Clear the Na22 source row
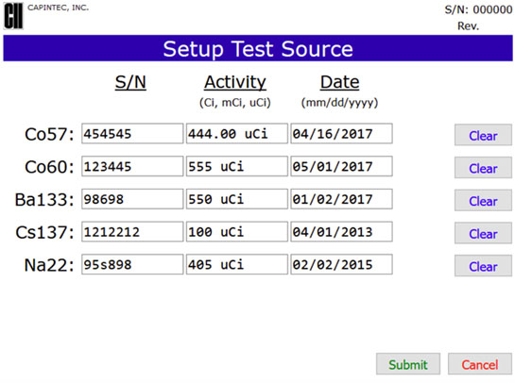Screen dimensions: 515x383 coord(483,266)
